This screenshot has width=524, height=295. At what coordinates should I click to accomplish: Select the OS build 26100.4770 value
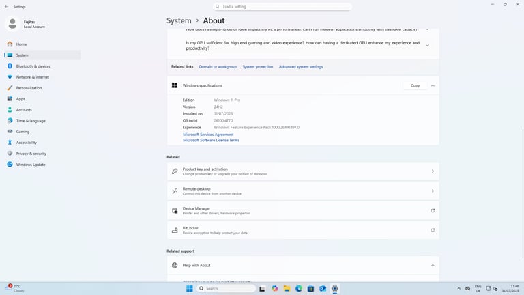(x=223, y=121)
